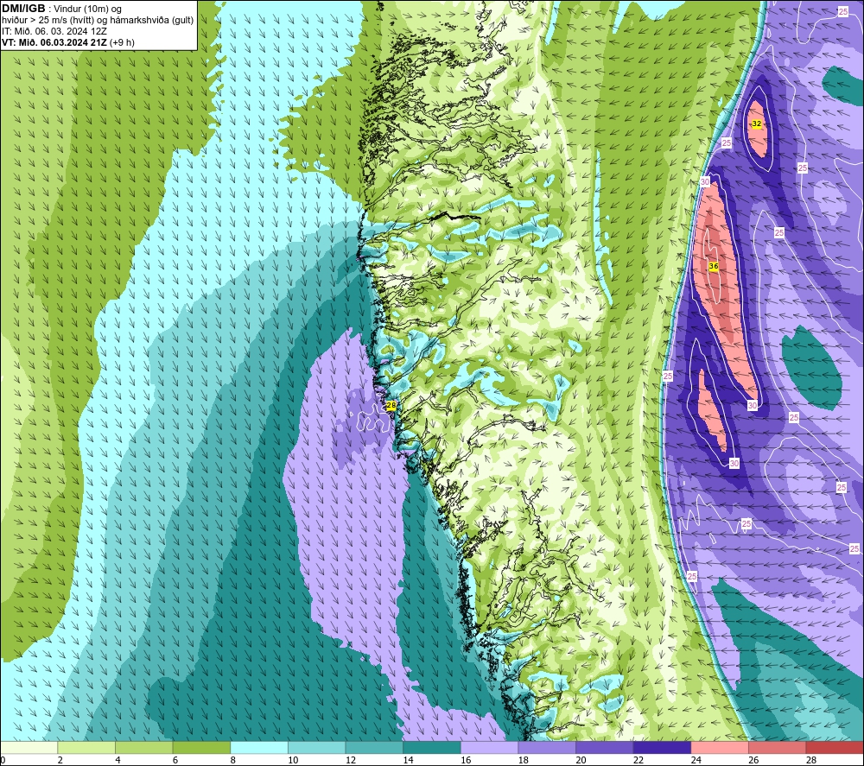Click the legend scale number 16
The height and width of the screenshot is (766, 864).
(466, 760)
